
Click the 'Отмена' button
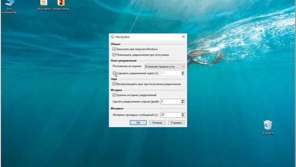[157, 122]
